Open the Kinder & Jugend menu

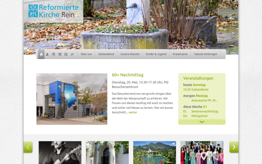click(156, 54)
